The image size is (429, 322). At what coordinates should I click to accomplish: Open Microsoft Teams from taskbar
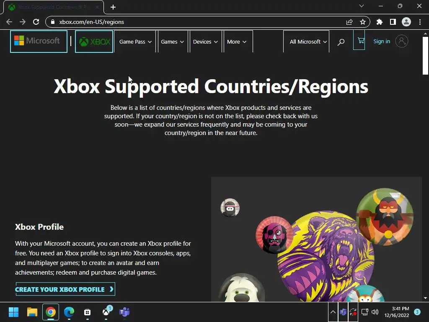click(124, 312)
